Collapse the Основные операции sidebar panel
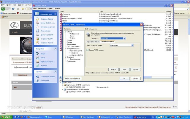The height and width of the screenshot is (119, 190). click(56, 14)
